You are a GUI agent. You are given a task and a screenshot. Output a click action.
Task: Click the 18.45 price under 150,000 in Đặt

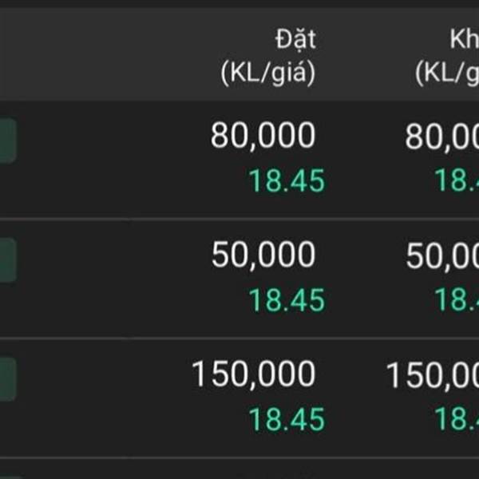[287, 420]
